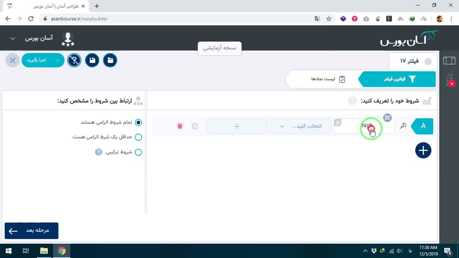Delete condition A with red trash icon

[x=180, y=126]
